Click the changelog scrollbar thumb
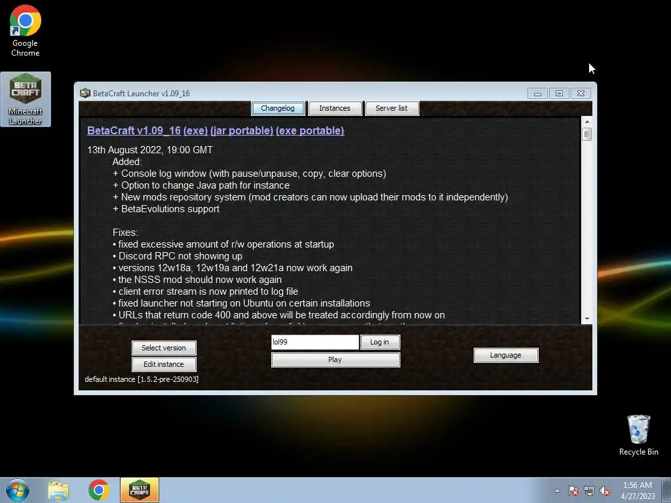 [x=587, y=134]
